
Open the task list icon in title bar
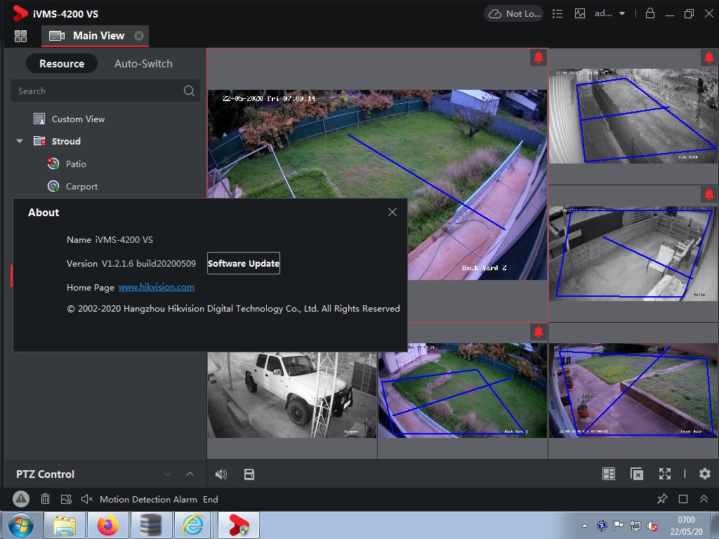pos(558,14)
